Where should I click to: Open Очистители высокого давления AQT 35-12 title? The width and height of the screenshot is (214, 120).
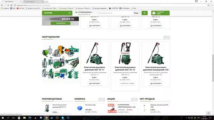(125, 69)
